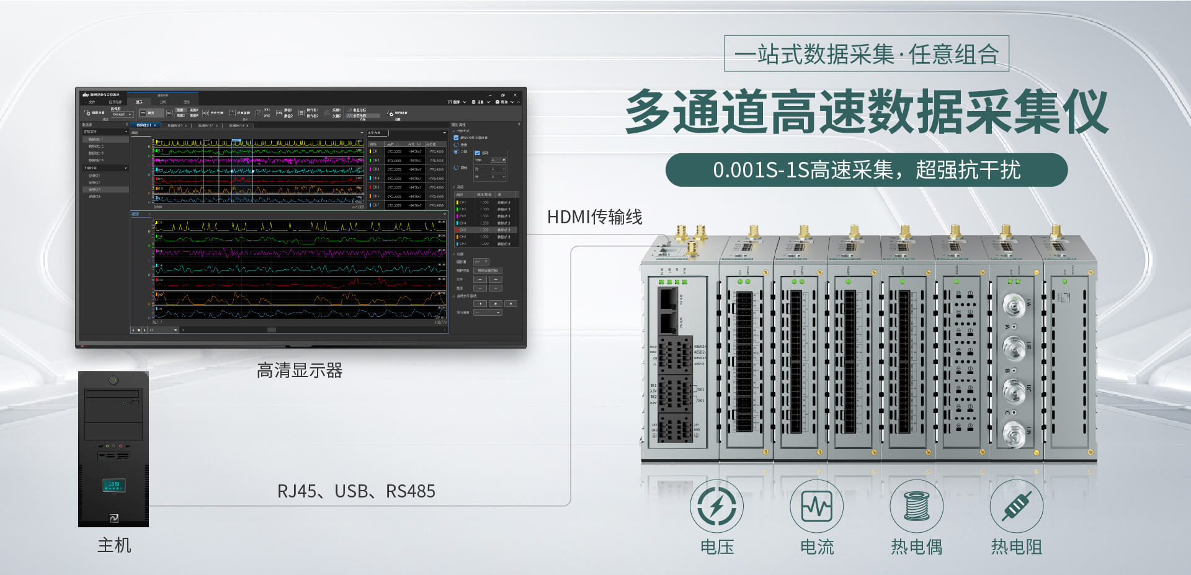The image size is (1191, 575).
Task: Click the yellow CH1 color swatch in table
Action: [x=370, y=151]
